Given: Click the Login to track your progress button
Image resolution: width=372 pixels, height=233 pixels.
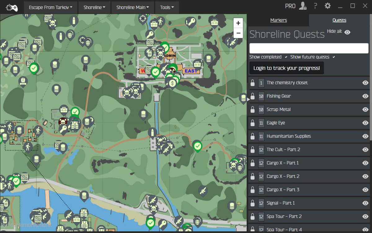Looking at the screenshot, I should pyautogui.click(x=286, y=68).
